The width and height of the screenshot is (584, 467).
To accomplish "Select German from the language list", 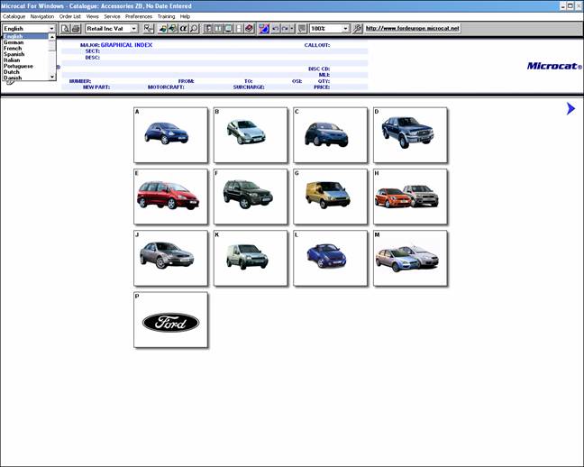I will pos(14,42).
